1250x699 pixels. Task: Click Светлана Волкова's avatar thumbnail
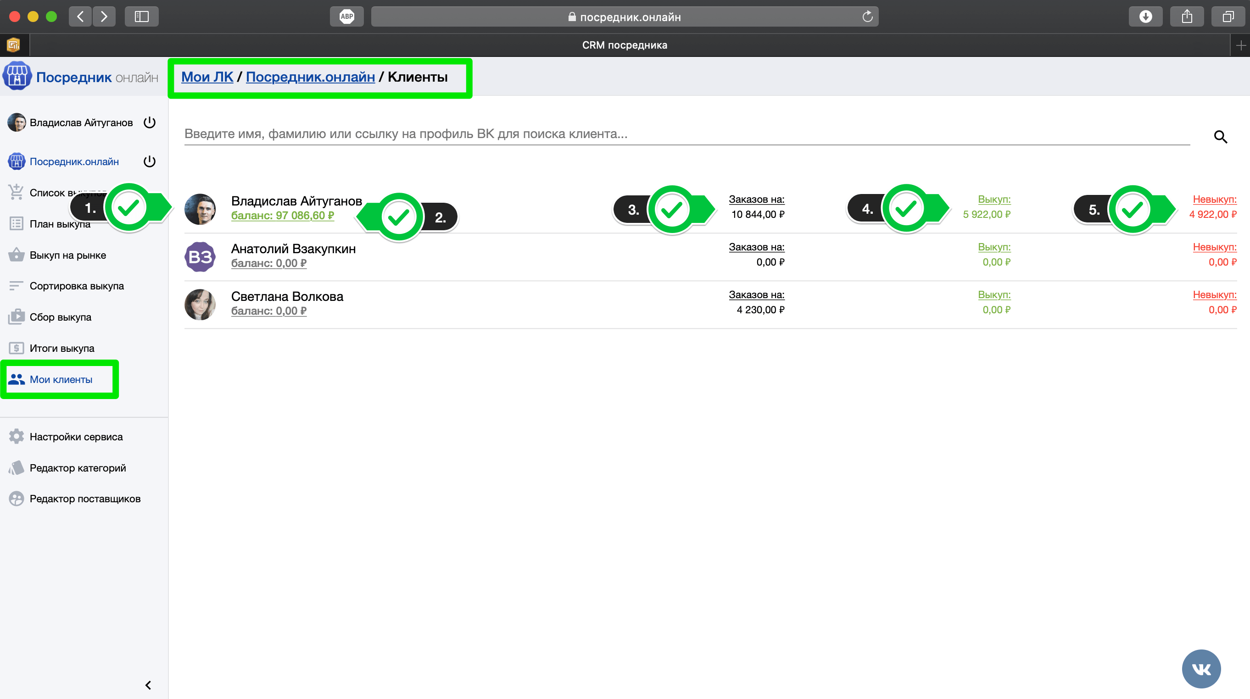(x=200, y=305)
